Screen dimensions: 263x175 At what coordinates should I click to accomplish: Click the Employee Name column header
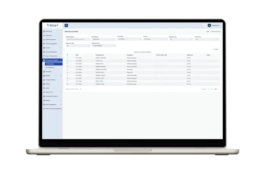(100, 55)
